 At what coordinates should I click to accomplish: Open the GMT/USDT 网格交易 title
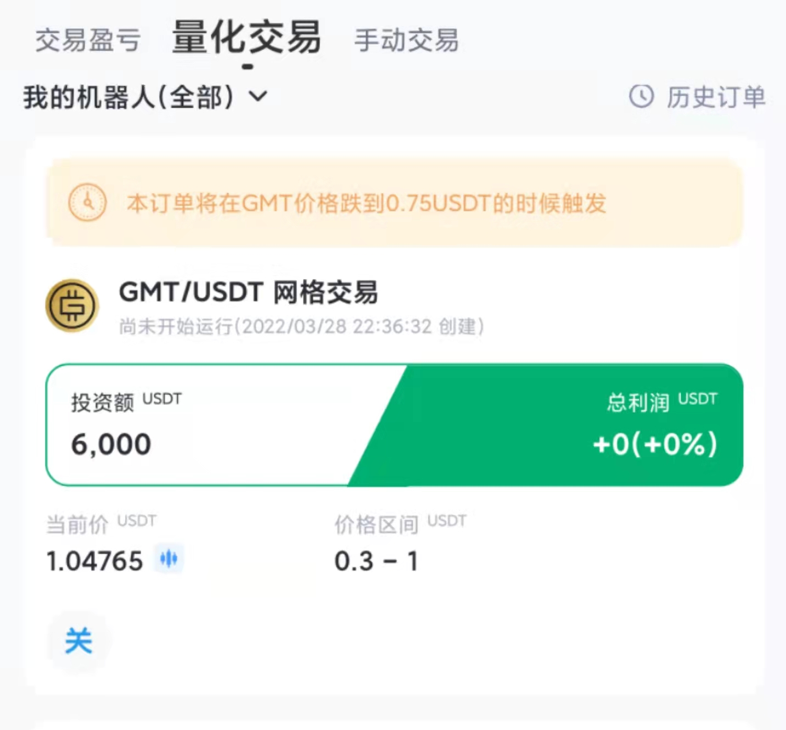click(249, 292)
